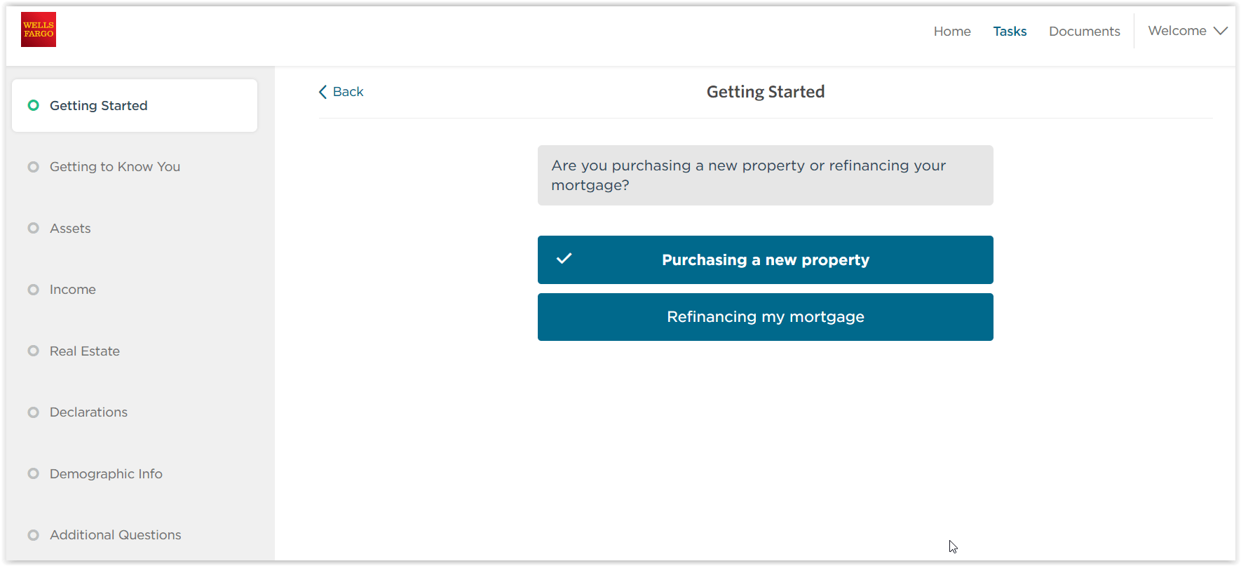The height and width of the screenshot is (566, 1241).
Task: Switch to the Documents section
Action: (1084, 31)
